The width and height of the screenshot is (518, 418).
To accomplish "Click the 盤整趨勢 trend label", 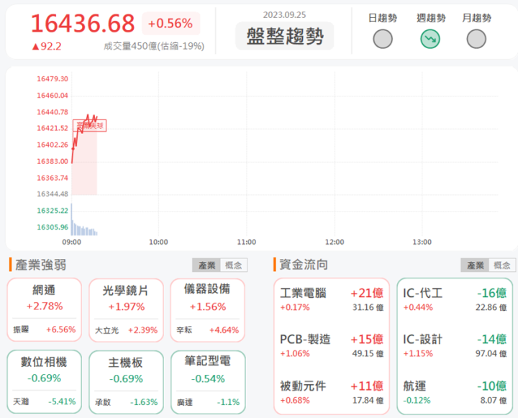I will coord(285,36).
